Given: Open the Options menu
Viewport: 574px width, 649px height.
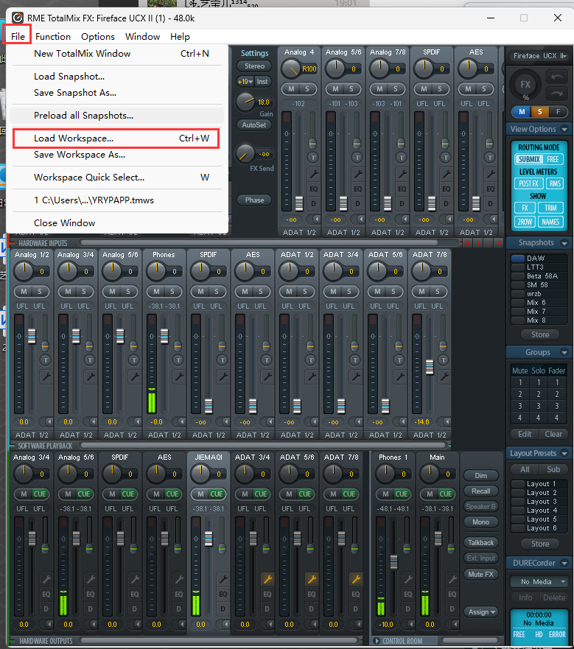Looking at the screenshot, I should point(98,36).
